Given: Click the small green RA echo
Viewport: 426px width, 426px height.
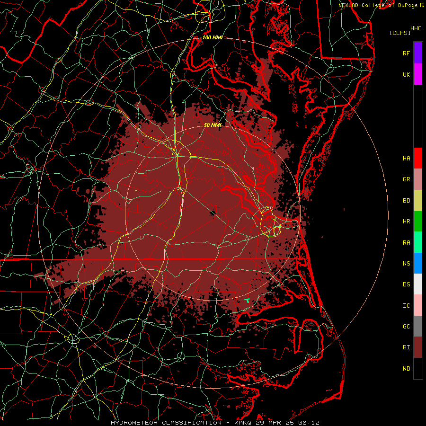Looking at the screenshot, I should (x=247, y=301).
